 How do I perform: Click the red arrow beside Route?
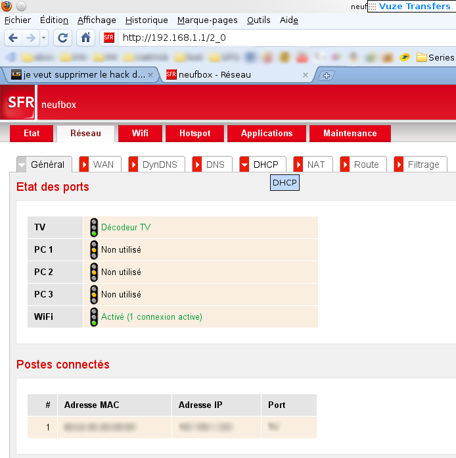(345, 165)
